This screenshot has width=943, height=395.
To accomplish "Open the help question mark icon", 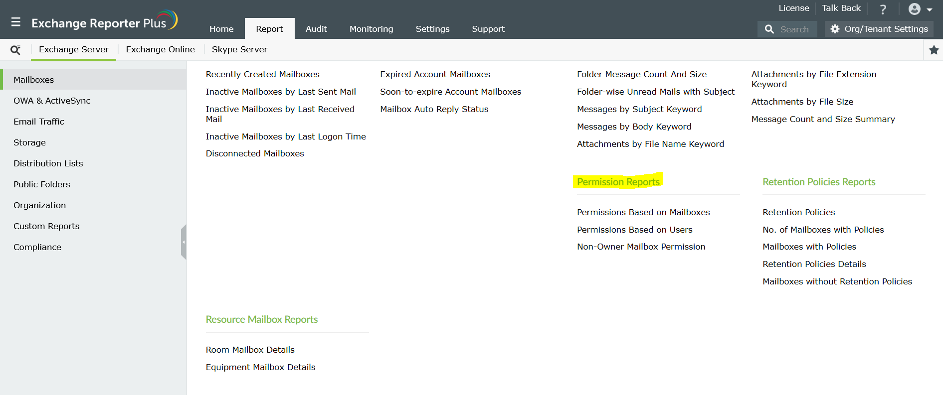I will (x=883, y=9).
